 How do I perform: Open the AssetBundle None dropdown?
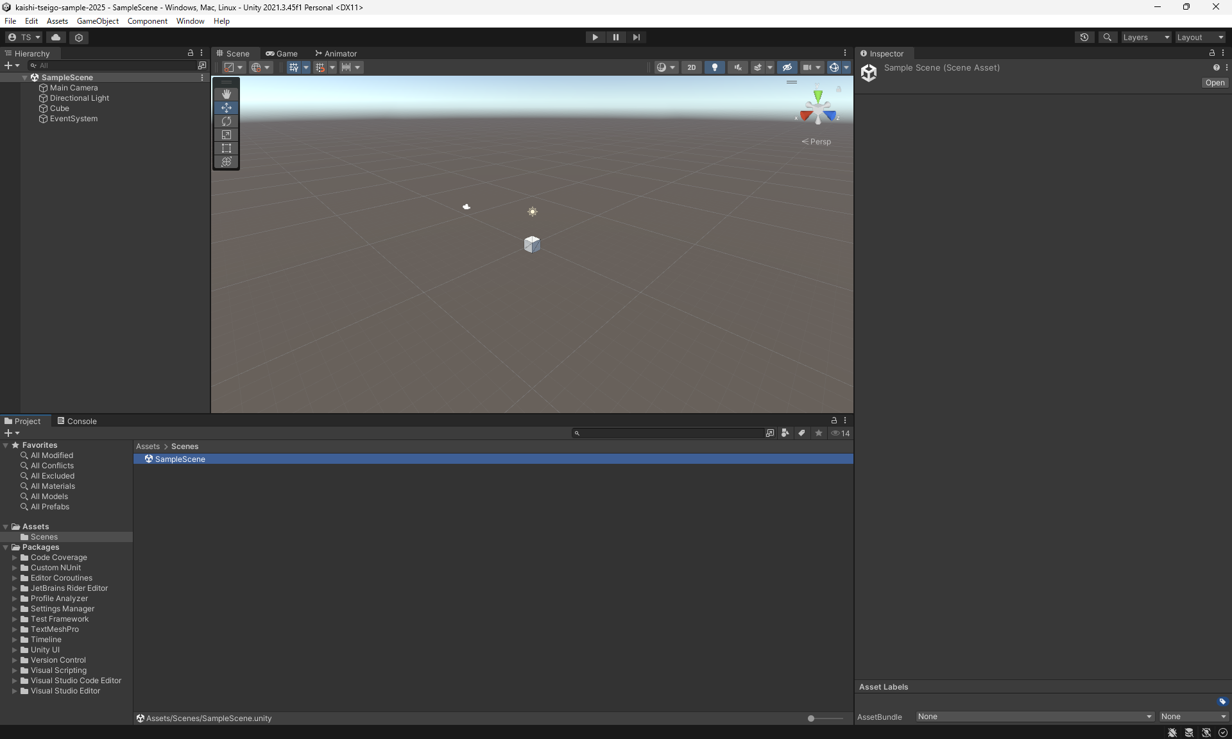pos(1034,717)
